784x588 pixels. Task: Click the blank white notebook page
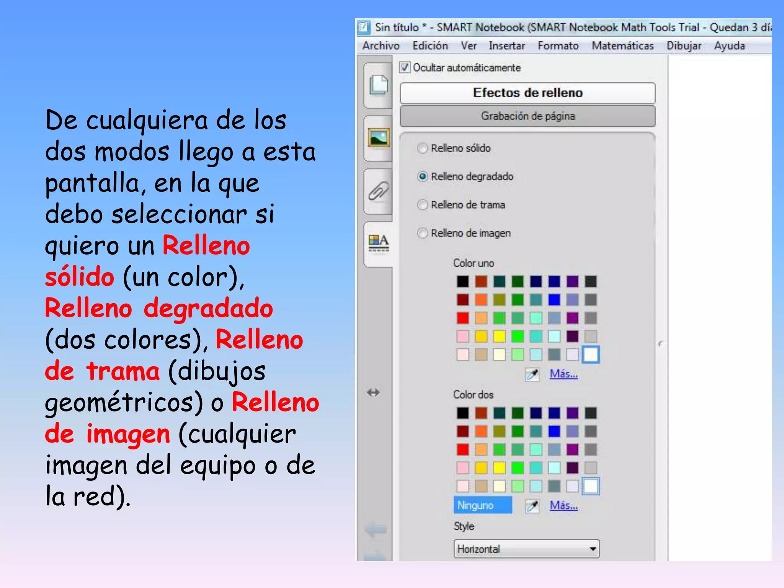720,308
